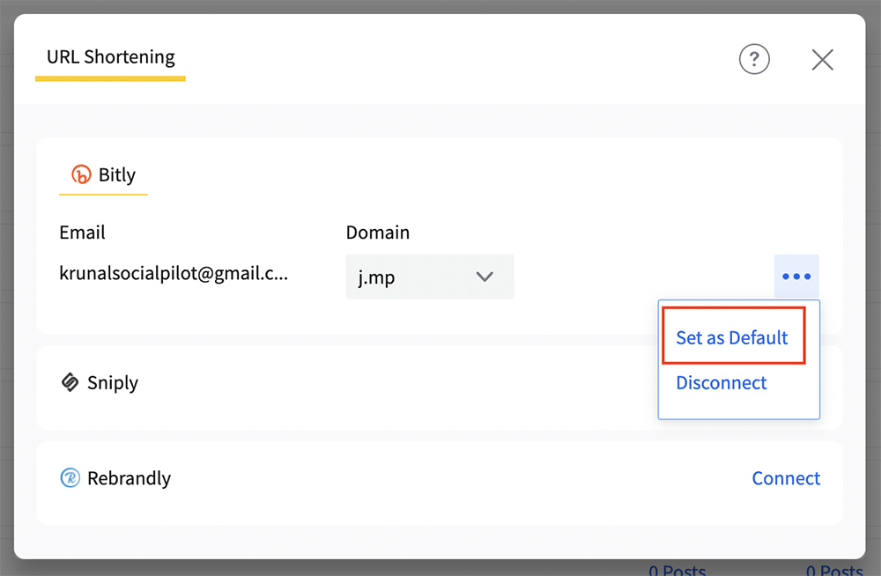Click the Email field label
The image size is (881, 576).
tap(82, 233)
